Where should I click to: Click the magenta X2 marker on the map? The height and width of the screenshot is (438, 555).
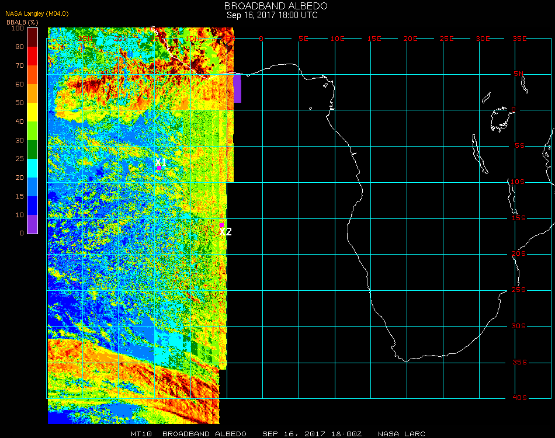tap(221, 225)
